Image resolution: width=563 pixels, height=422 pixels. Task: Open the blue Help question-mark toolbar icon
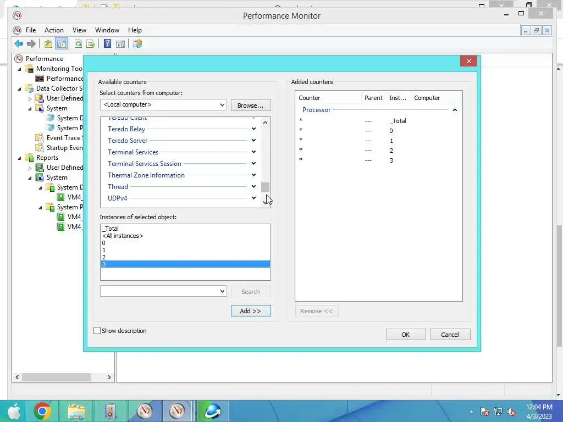pos(107,44)
